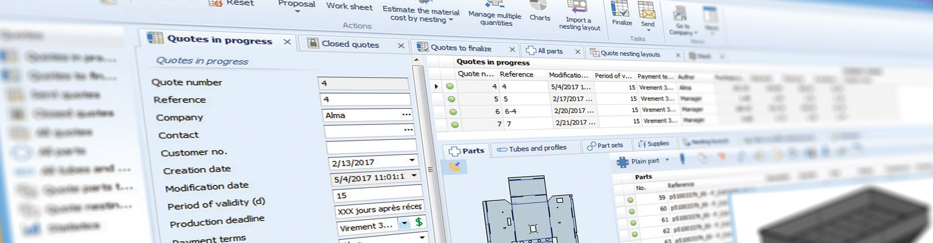Click table icon on Quotes in progress tab
This screenshot has height=243, width=933.
tap(155, 37)
